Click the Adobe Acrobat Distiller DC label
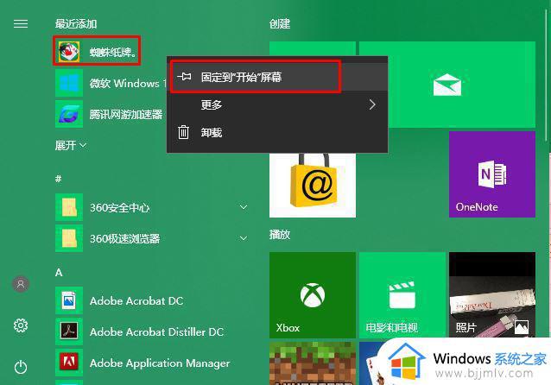Image resolution: width=551 pixels, height=385 pixels. coord(156,332)
